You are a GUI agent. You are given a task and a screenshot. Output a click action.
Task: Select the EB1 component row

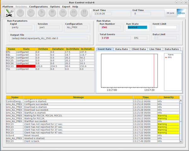[50, 55]
